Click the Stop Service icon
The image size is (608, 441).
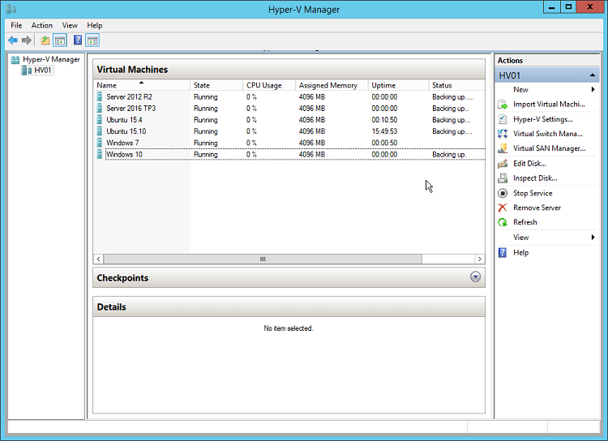pos(503,193)
